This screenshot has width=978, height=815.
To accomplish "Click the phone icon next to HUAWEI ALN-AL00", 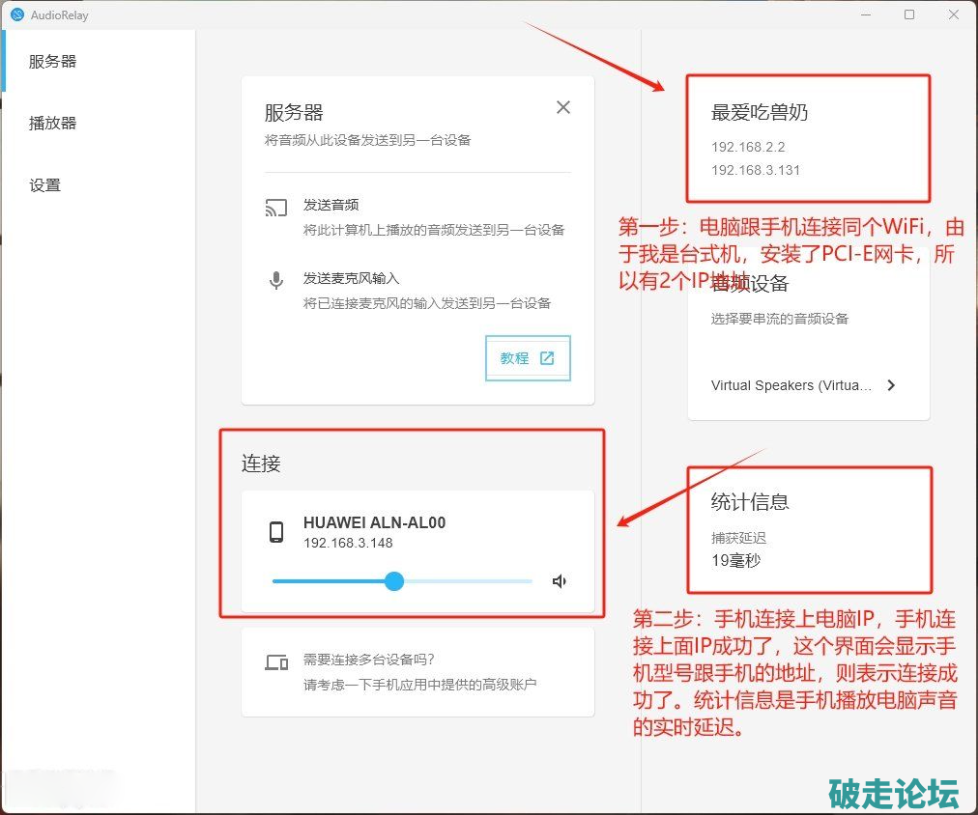I will coord(276,532).
